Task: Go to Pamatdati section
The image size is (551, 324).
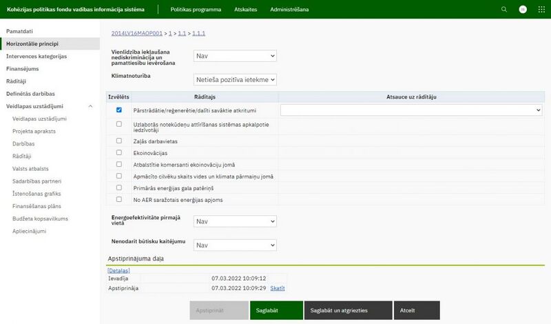Action: click(x=19, y=31)
